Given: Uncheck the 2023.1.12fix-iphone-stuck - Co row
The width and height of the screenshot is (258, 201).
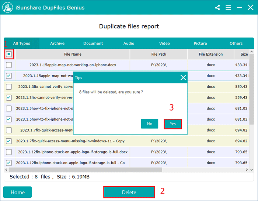Looking at the screenshot, I should point(9,163).
